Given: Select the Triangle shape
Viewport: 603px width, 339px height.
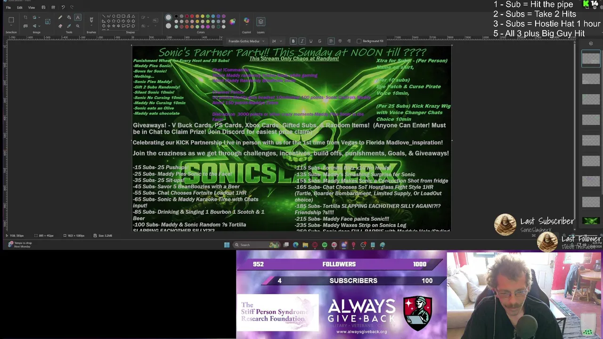Looking at the screenshot, I should [133, 16].
